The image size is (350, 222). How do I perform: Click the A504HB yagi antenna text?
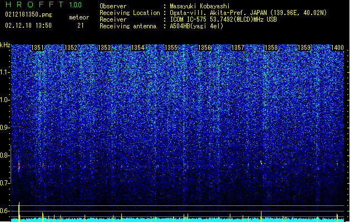coord(196,26)
